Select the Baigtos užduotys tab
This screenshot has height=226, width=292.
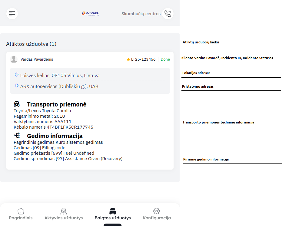pos(113,214)
